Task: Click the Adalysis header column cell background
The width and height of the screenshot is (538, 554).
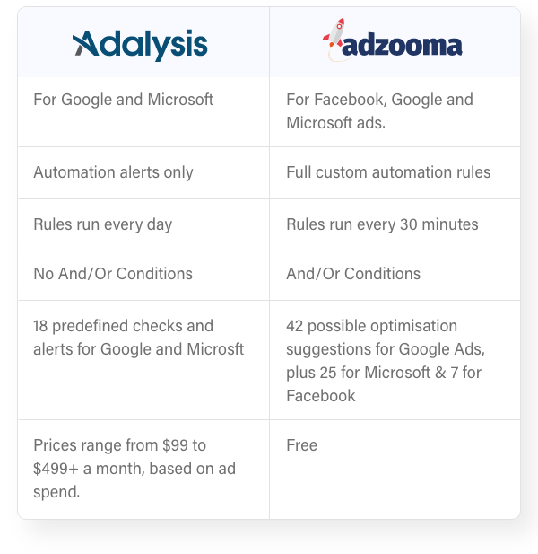Action: click(x=143, y=42)
